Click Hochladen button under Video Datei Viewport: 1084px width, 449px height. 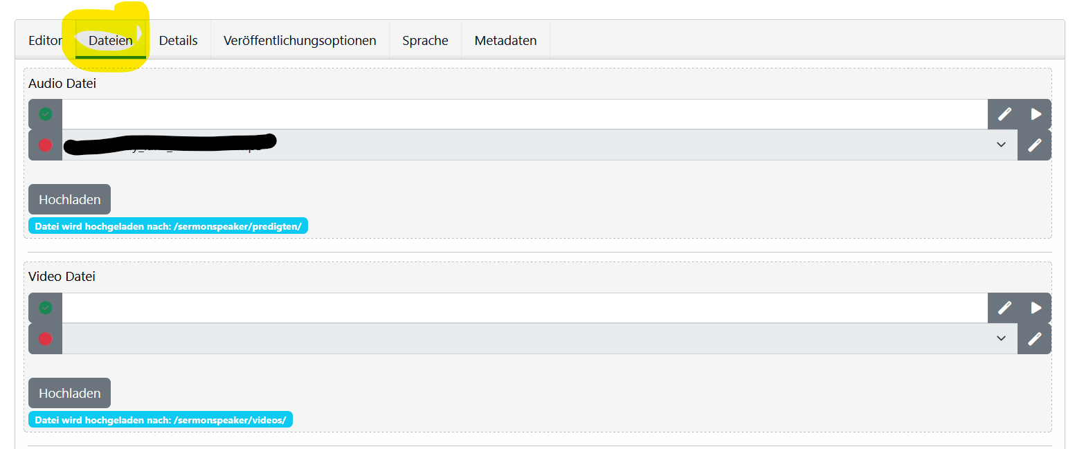pyautogui.click(x=69, y=394)
